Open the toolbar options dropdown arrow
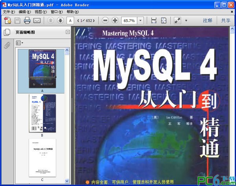Screen dimensions: 236x186 point(186,21)
